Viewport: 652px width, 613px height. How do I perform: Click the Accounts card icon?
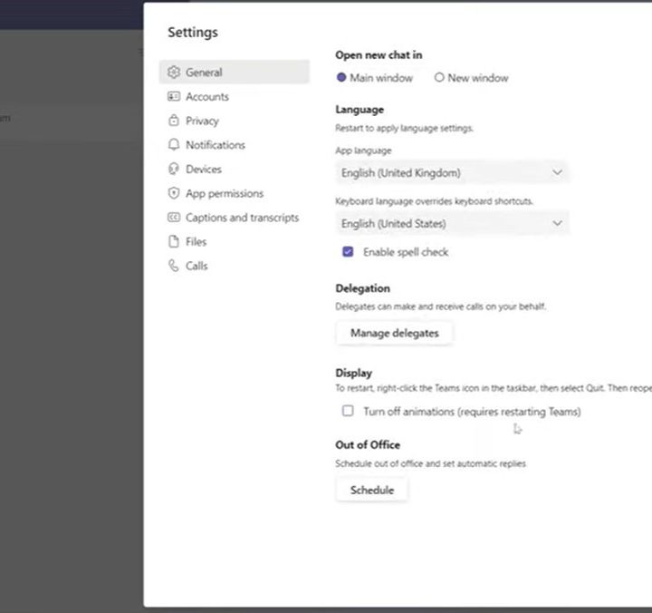coord(174,97)
